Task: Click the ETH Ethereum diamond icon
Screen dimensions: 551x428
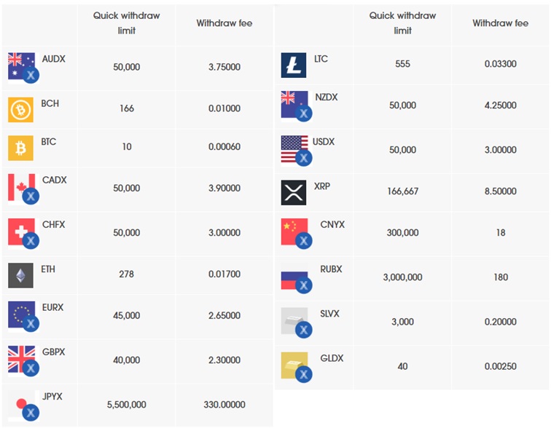Action: [20, 275]
